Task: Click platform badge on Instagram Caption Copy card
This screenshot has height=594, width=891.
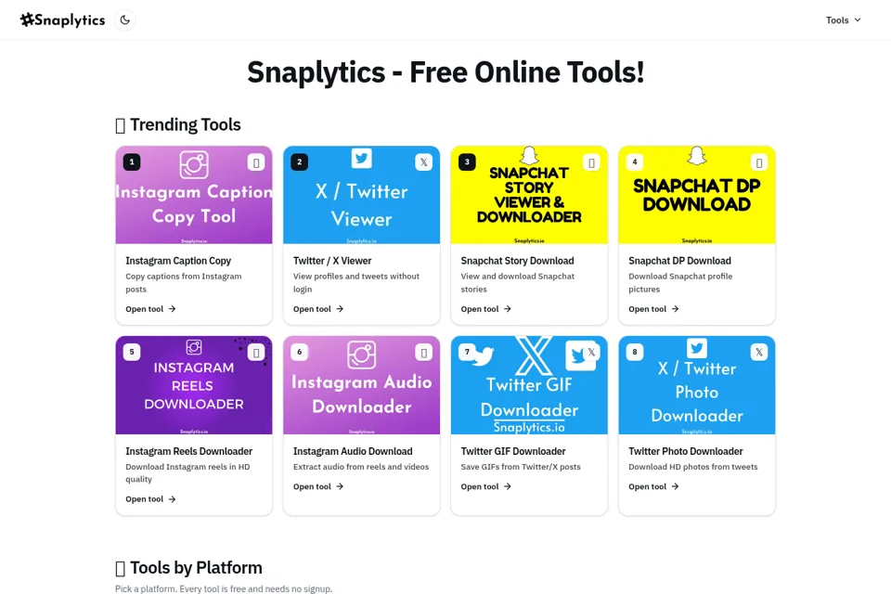Action: click(x=256, y=162)
